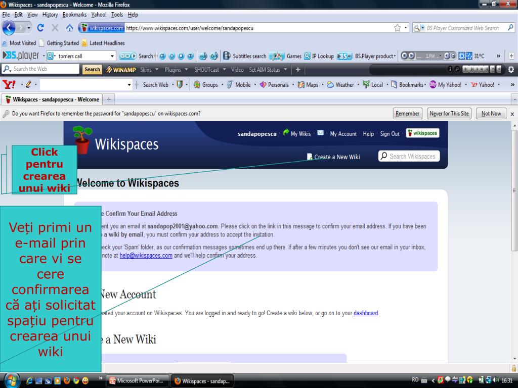Close the password notification bar
The height and width of the screenshot is (388, 518).
(512, 114)
